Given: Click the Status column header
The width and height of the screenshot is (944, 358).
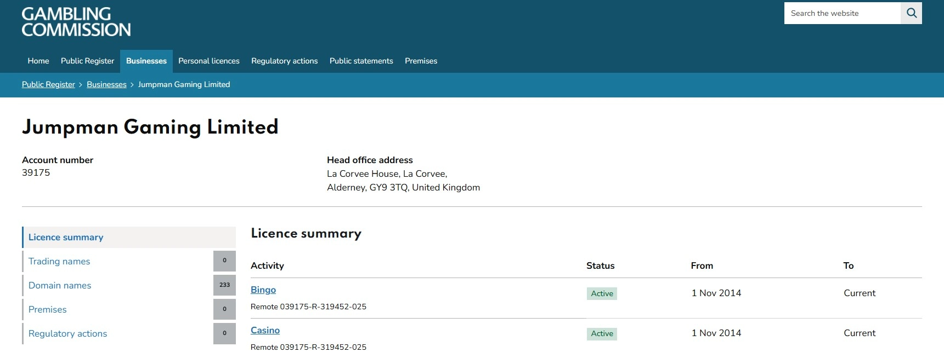Looking at the screenshot, I should coord(601,265).
